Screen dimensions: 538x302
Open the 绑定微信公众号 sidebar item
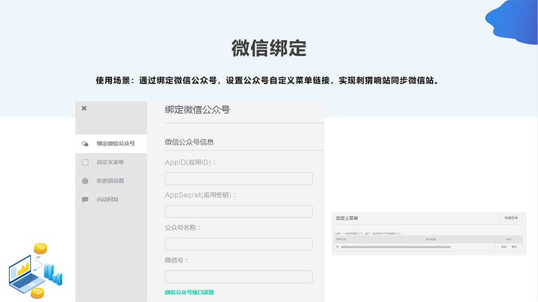[x=115, y=144]
